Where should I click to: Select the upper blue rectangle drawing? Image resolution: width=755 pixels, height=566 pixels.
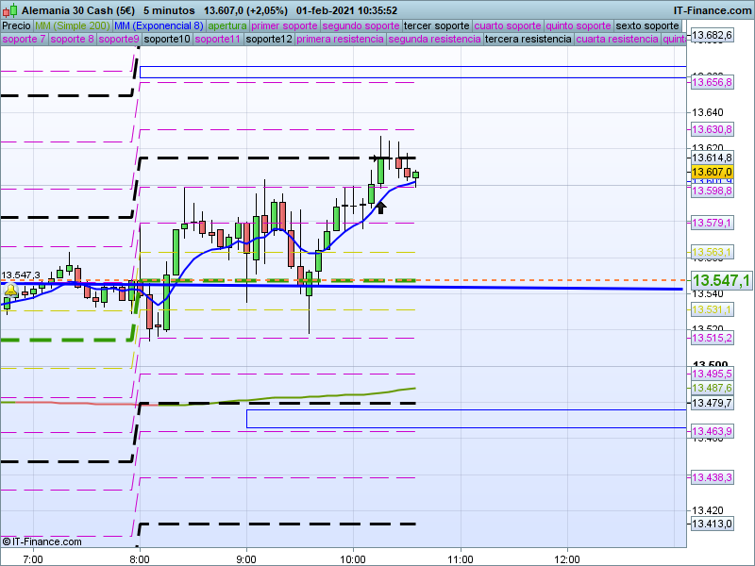(x=412, y=72)
